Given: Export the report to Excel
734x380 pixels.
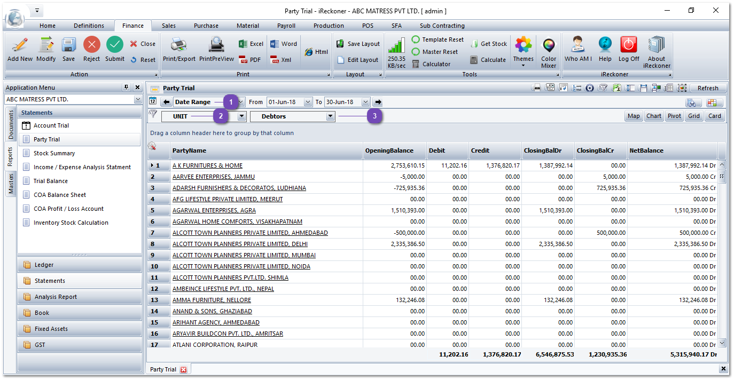Looking at the screenshot, I should coord(251,44).
